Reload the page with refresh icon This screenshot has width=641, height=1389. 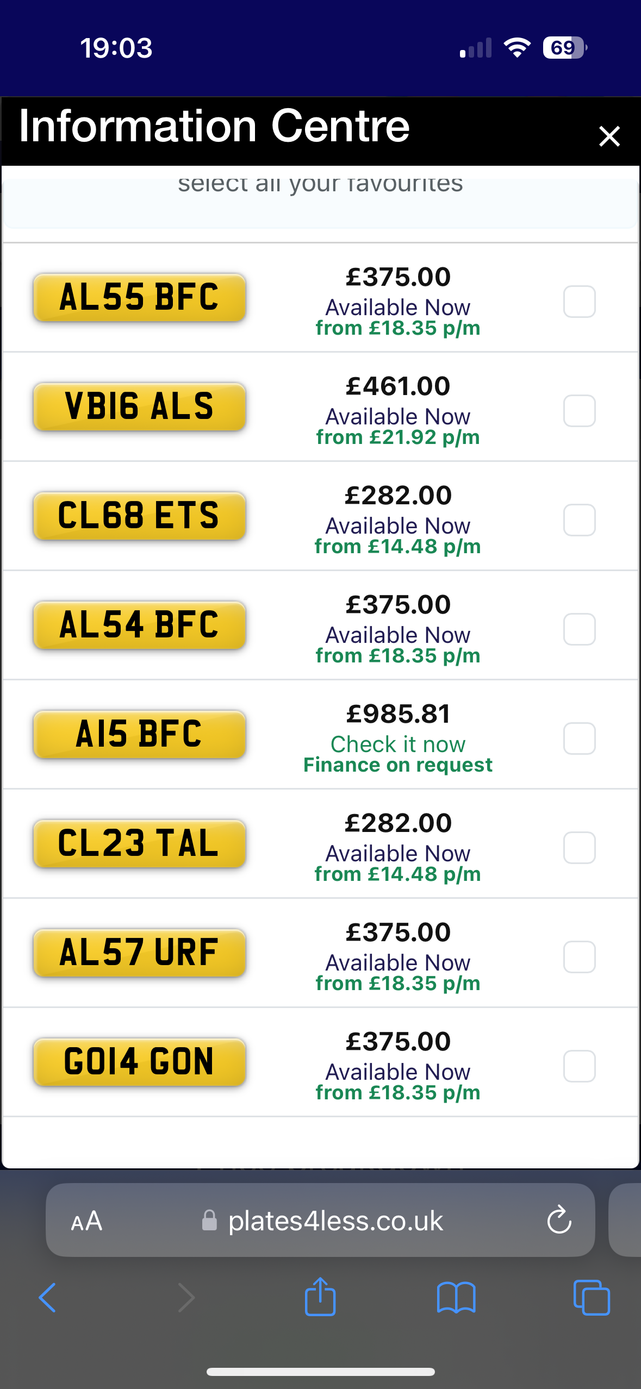point(559,1221)
